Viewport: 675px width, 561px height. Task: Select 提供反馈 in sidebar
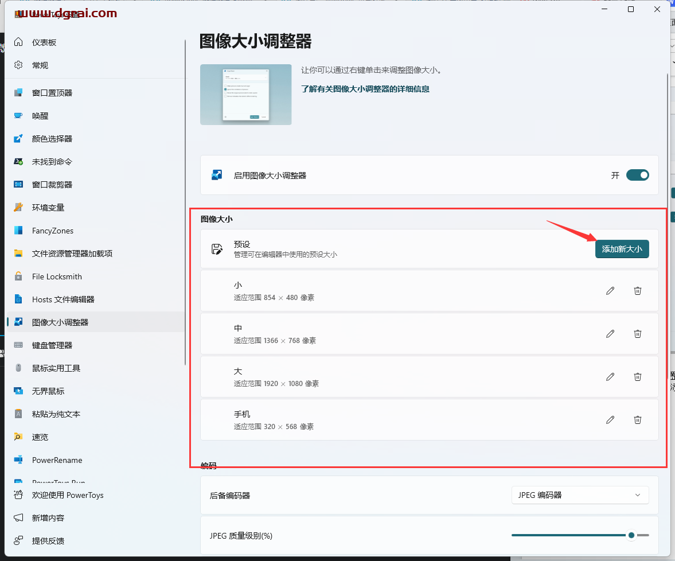96,541
